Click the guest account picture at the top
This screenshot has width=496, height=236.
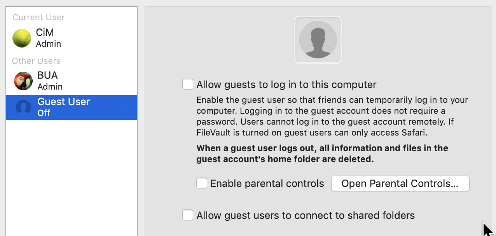[318, 39]
